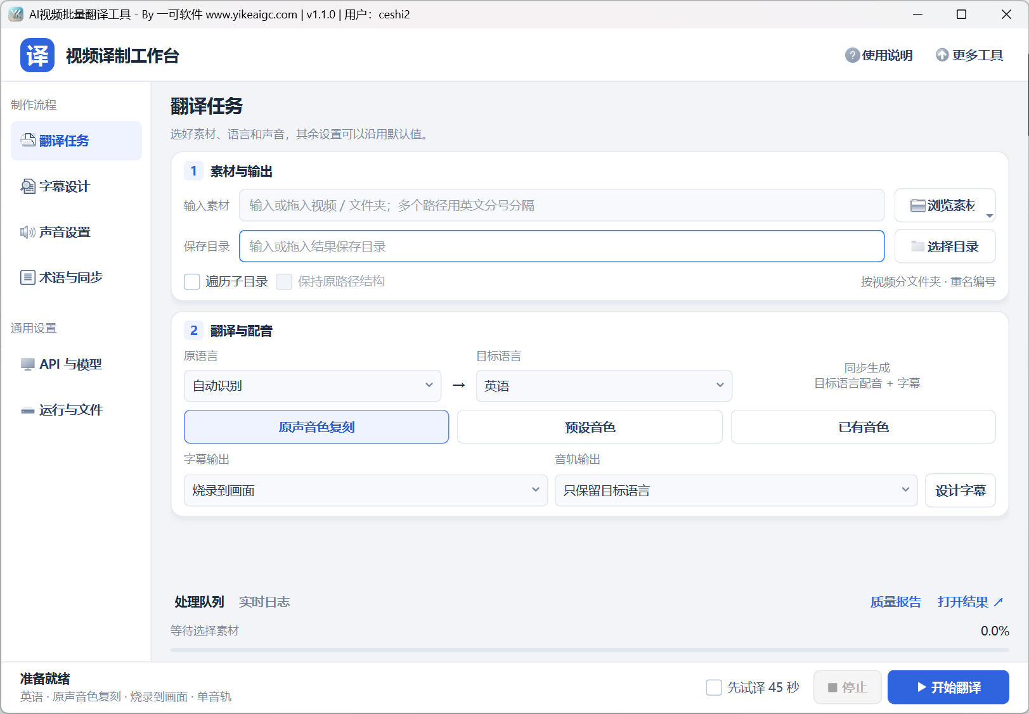This screenshot has height=714, width=1029.
Task: Open the 原语言 自动识别 dropdown
Action: (313, 386)
